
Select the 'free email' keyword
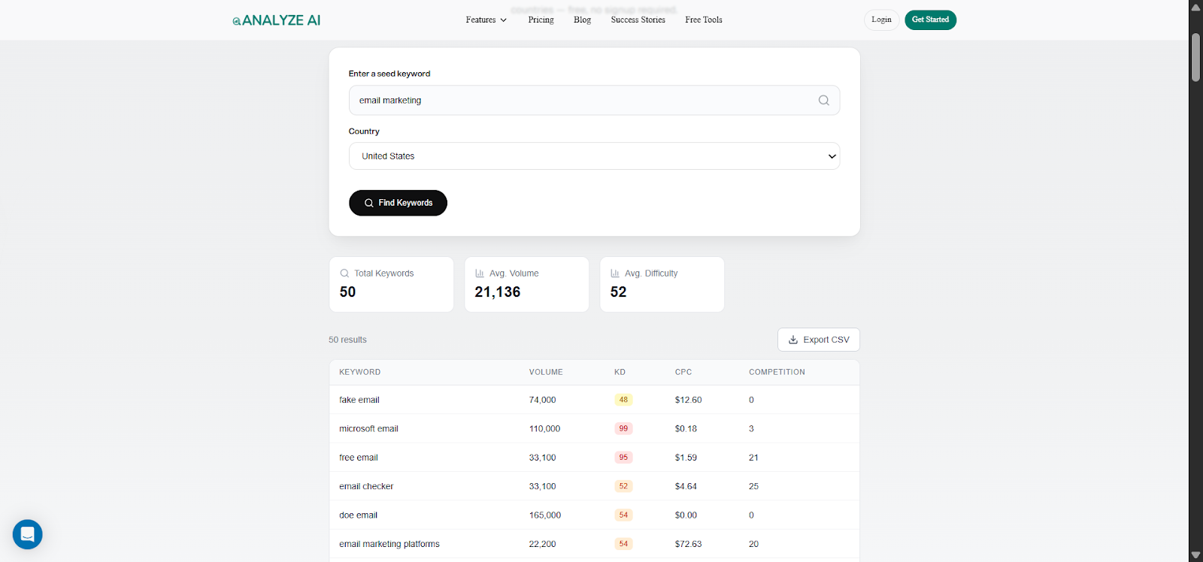pyautogui.click(x=359, y=458)
